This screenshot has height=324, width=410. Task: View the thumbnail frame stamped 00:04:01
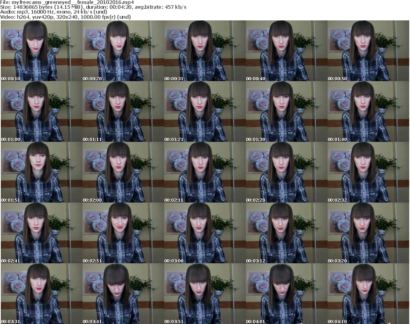click(286, 294)
